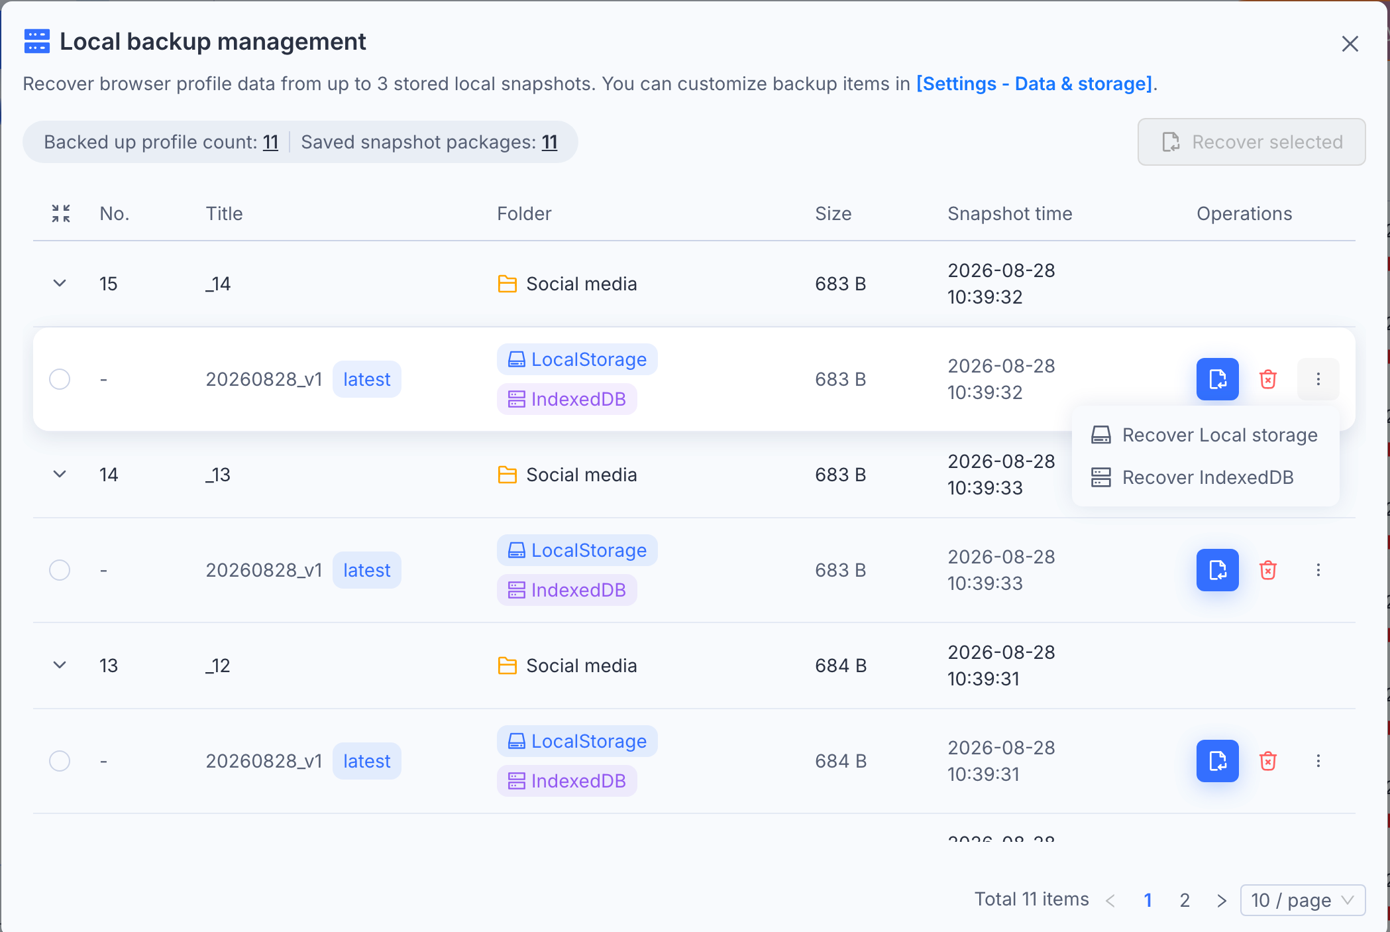The height and width of the screenshot is (932, 1390).
Task: Click the Folder column header
Action: 524,213
